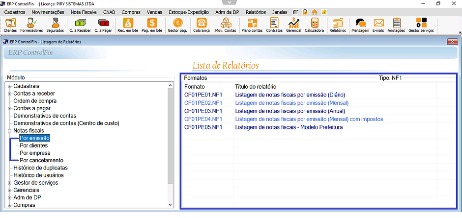Expand the Contas a receber node

point(9,94)
